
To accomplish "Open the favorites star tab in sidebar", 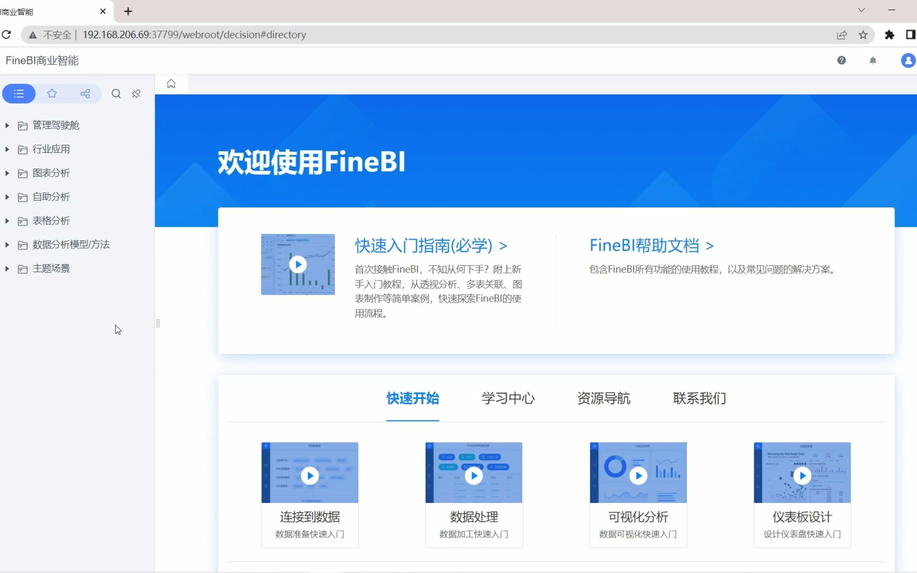I will pos(52,94).
